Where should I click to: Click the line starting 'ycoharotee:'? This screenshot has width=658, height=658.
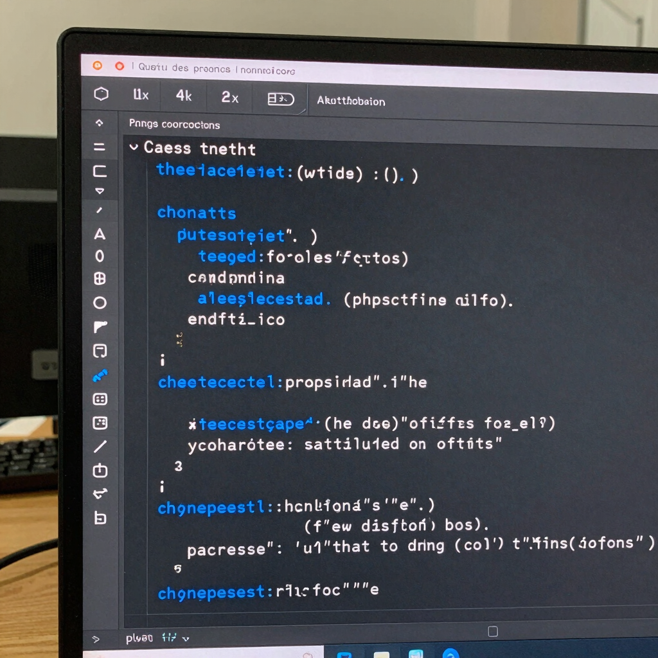[x=345, y=445]
